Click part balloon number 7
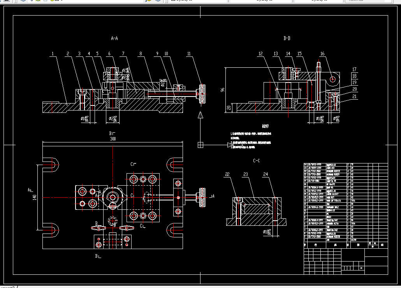The height and width of the screenshot is (288, 401). pyautogui.click(x=123, y=54)
